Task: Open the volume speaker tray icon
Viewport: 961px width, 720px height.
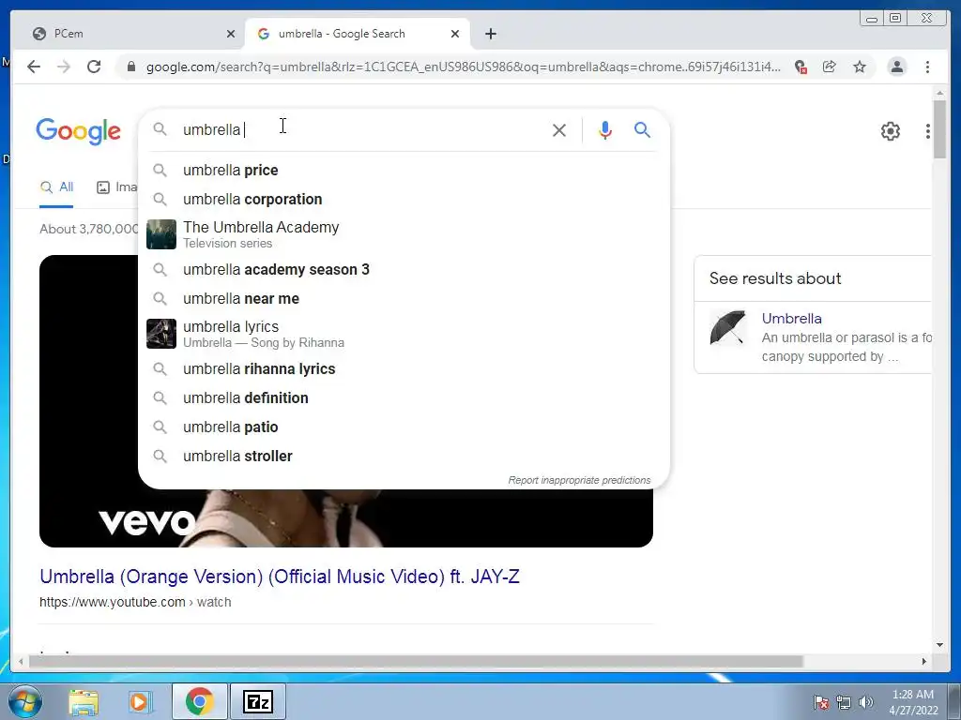Action: [x=866, y=702]
